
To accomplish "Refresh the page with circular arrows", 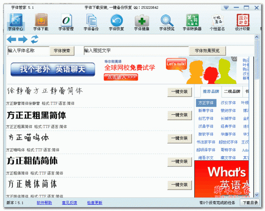I will coord(34,39).
